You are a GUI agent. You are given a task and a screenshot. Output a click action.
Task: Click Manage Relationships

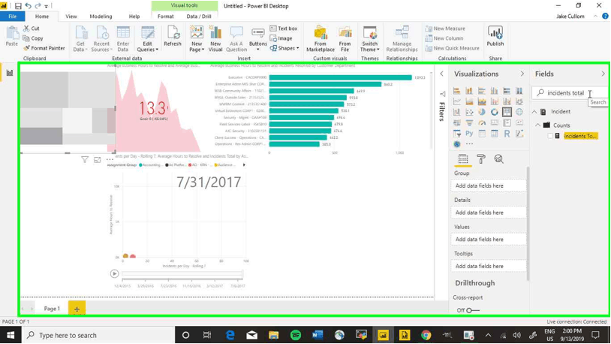(x=402, y=38)
